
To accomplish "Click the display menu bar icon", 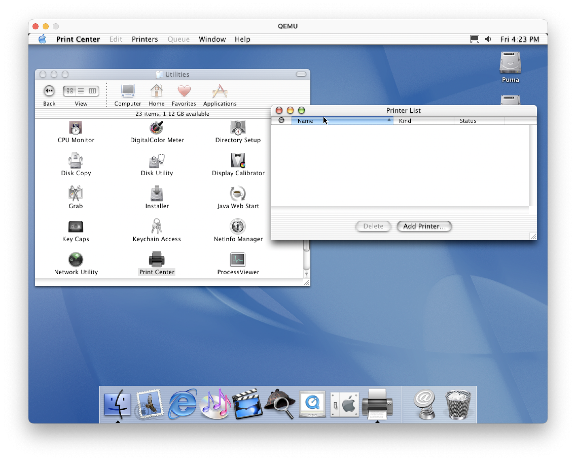I will [474, 39].
